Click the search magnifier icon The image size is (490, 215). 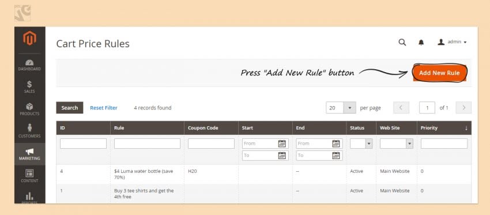(402, 42)
